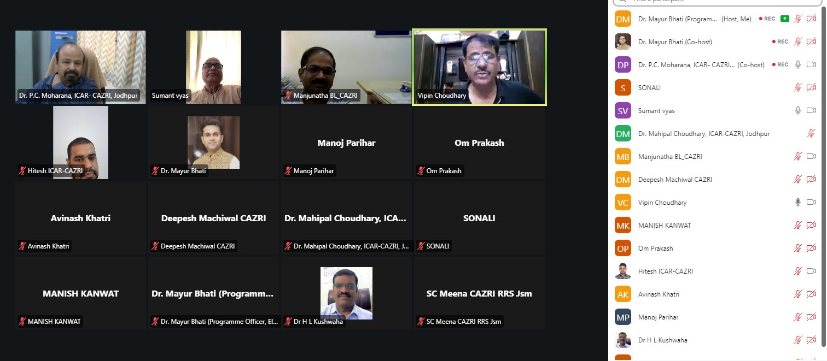Image resolution: width=827 pixels, height=361 pixels.
Task: Toggle Deepesh Machiwal CAZRI muted microphone
Action: [798, 179]
